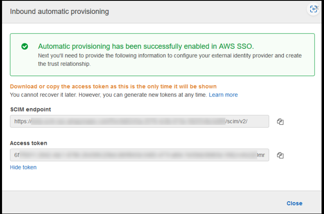Click the /scim/v2/ URL suffix
Screen dimensions: 324x214
[236, 122]
